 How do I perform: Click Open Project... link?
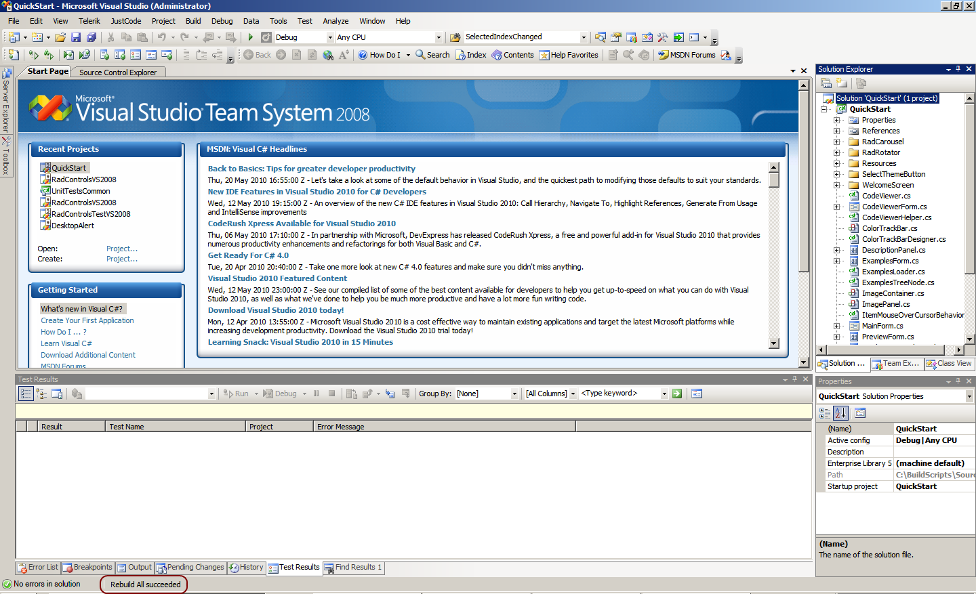[121, 249]
